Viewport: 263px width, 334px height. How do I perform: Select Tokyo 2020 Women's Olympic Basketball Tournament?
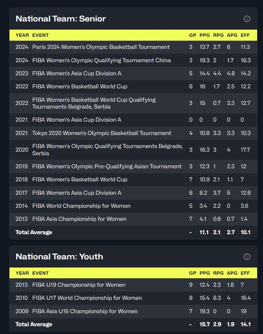(x=101, y=133)
